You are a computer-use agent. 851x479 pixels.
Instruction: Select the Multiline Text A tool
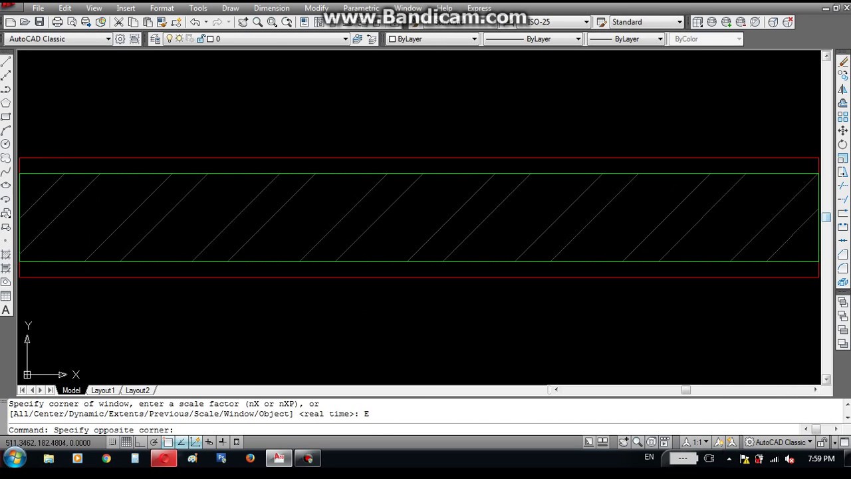pyautogui.click(x=6, y=310)
